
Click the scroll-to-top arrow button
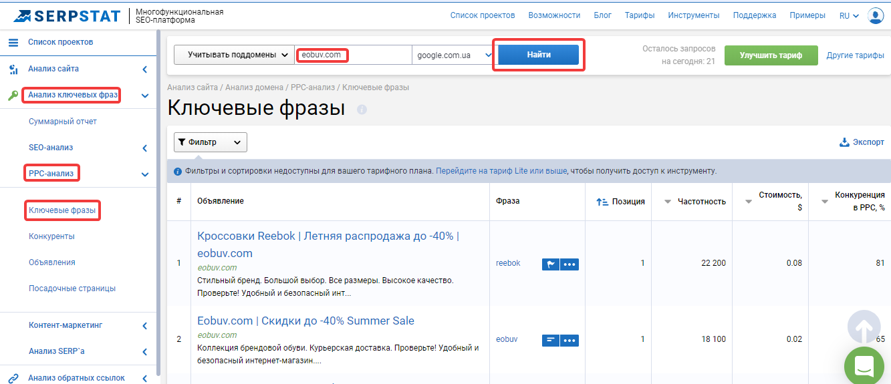click(x=864, y=328)
